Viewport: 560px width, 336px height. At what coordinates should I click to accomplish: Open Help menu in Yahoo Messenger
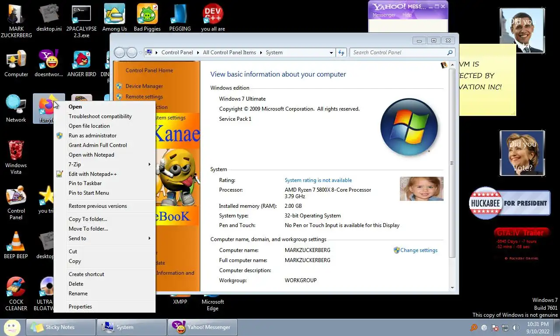(x=407, y=15)
